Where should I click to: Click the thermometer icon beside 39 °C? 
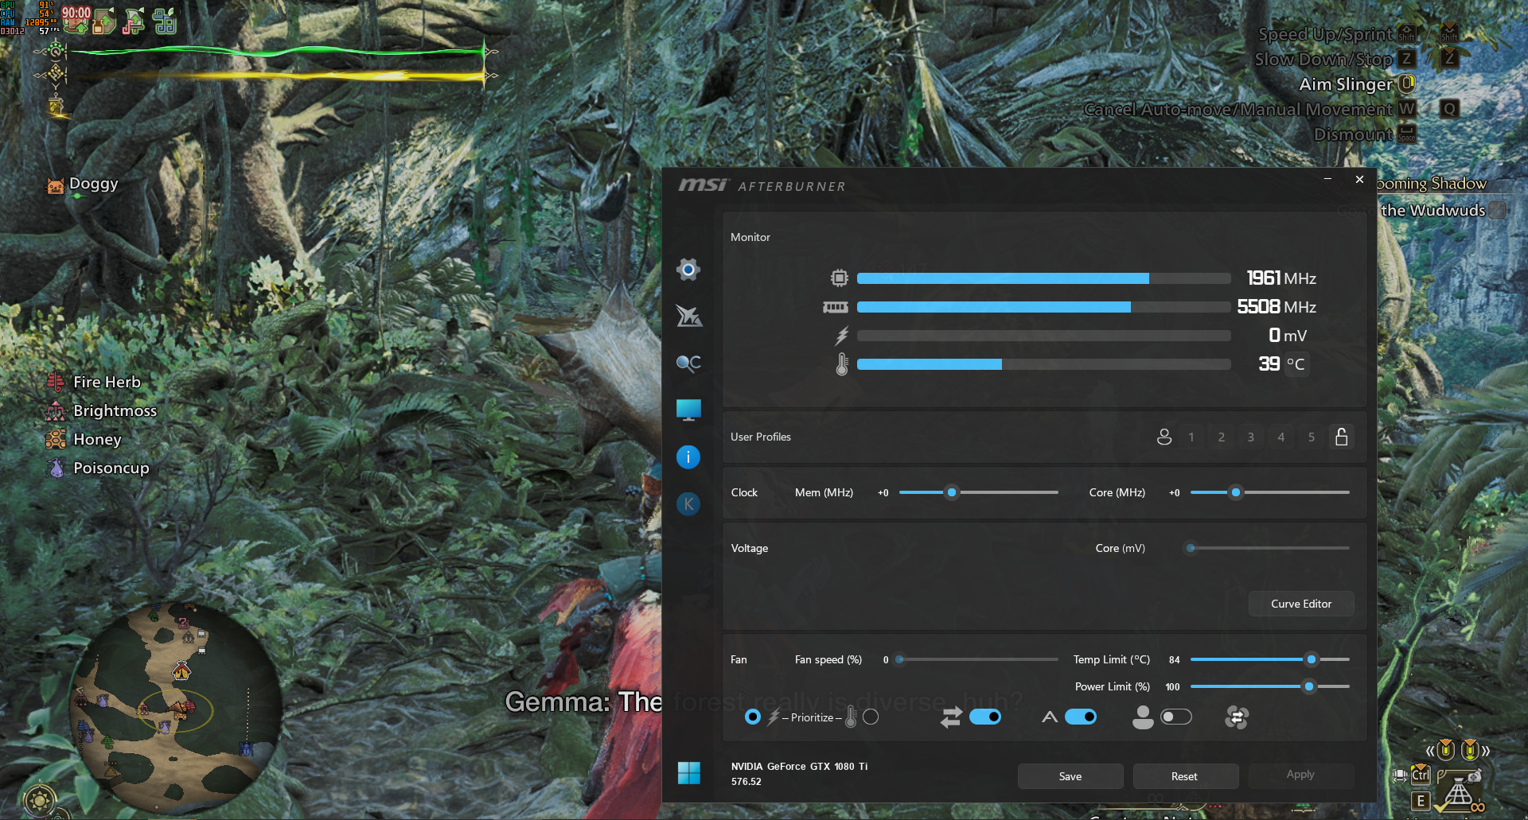point(842,364)
